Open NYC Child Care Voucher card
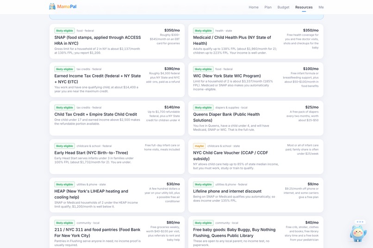Viewport: 373px width, 248px height. click(256, 157)
